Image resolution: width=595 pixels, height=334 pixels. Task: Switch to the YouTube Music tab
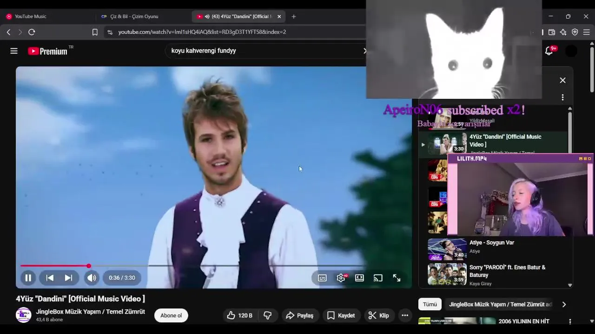tap(46, 16)
